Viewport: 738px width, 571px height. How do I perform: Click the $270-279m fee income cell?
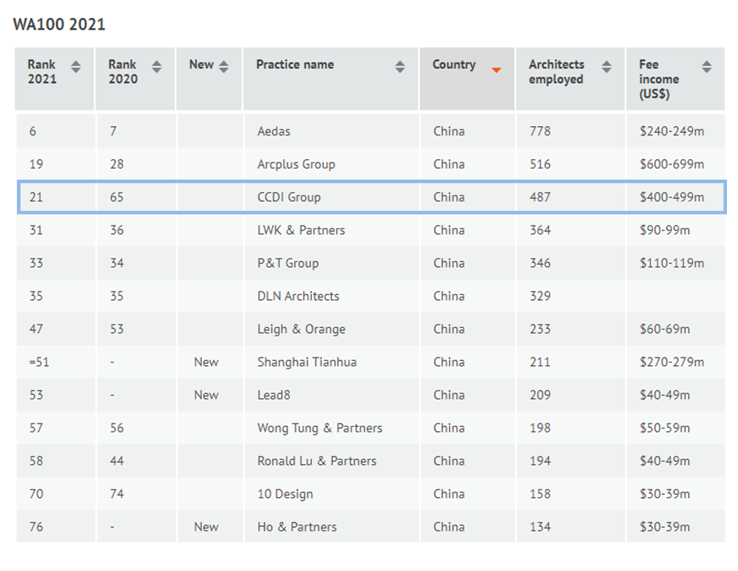click(672, 362)
